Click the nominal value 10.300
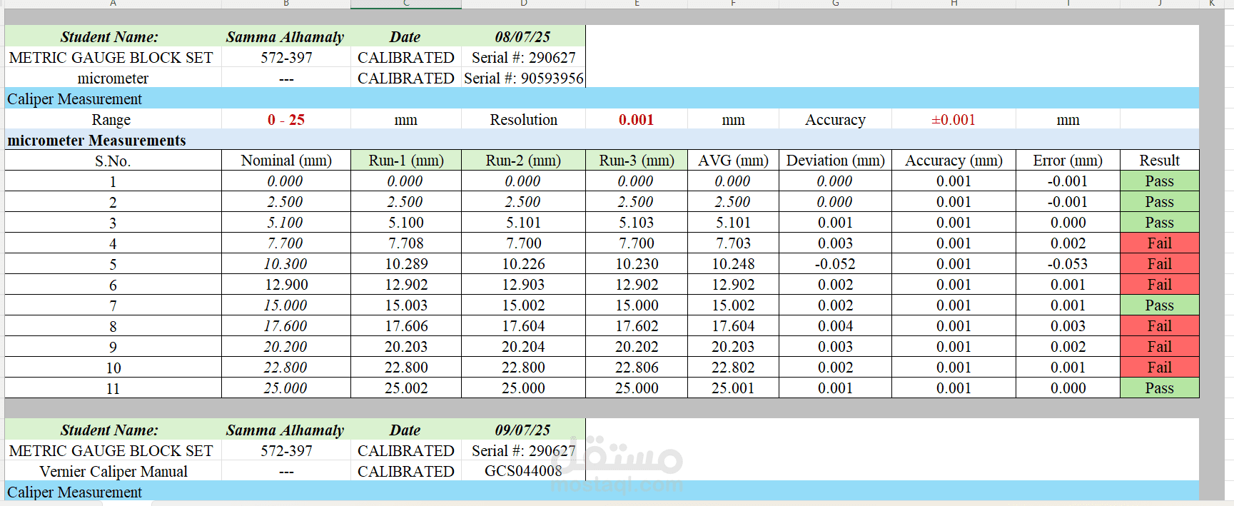This screenshot has width=1234, height=506. [x=286, y=264]
